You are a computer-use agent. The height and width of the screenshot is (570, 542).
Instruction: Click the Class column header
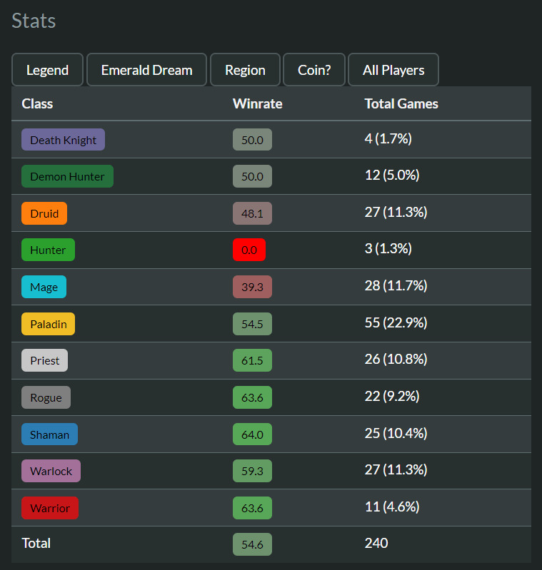click(x=38, y=103)
